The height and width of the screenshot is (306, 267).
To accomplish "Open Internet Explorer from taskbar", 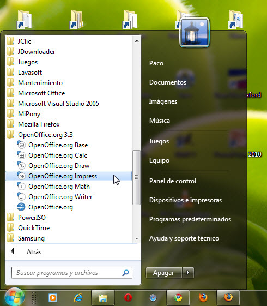I will point(78,298).
